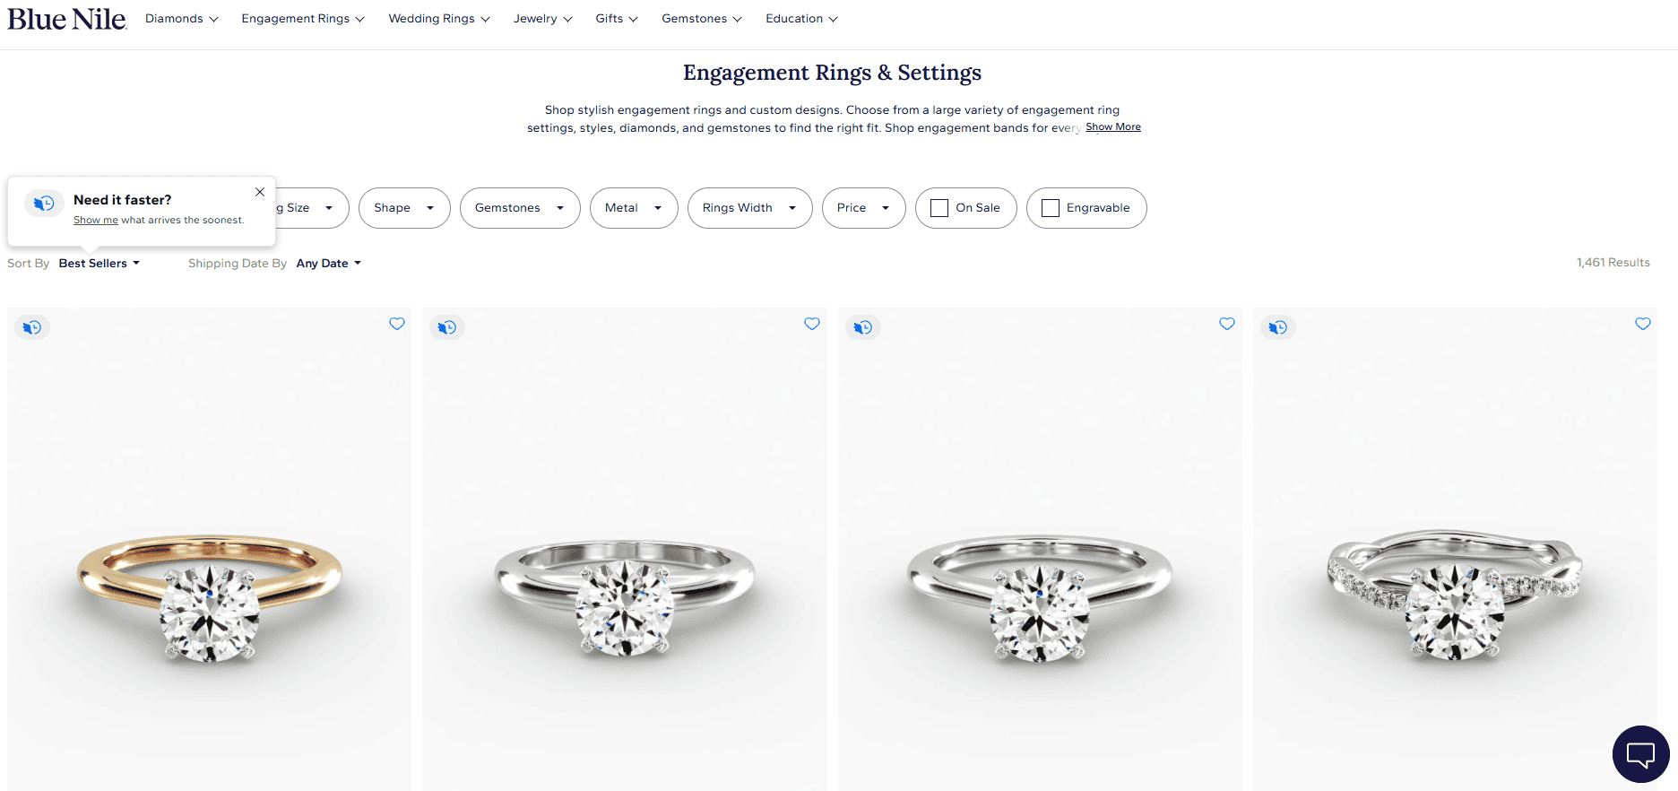Click fast shipping badge on first ring

32,327
